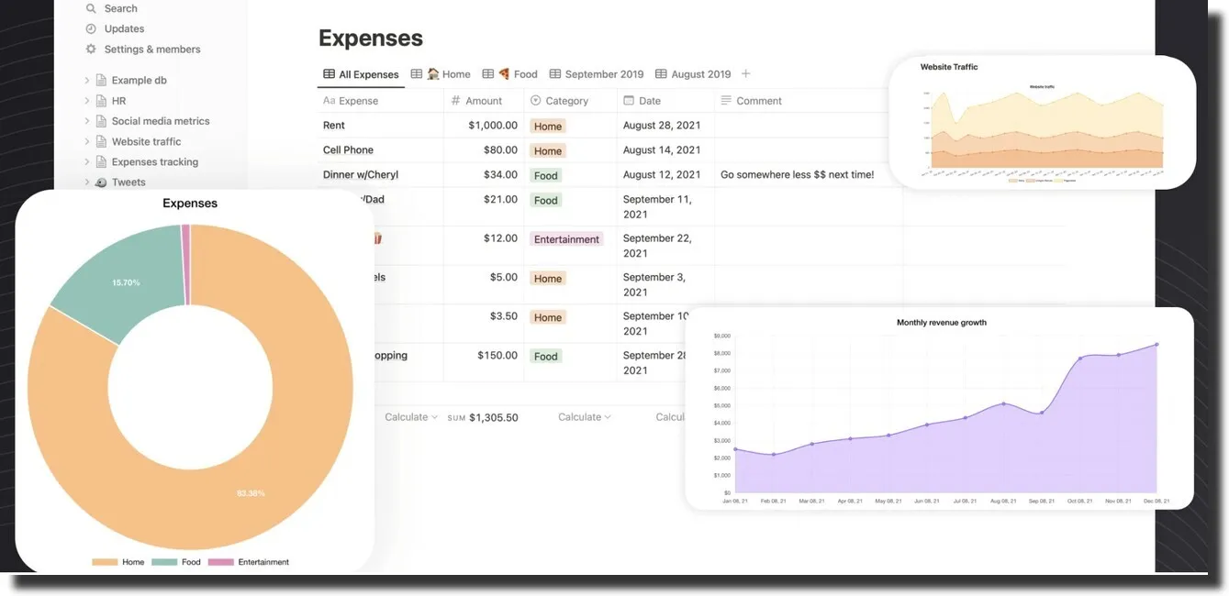The image size is (1229, 596).
Task: Switch to the September 2019 tab
Action: pyautogui.click(x=603, y=73)
